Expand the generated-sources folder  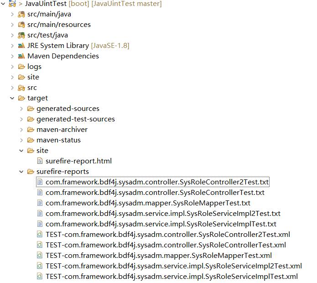(21, 109)
